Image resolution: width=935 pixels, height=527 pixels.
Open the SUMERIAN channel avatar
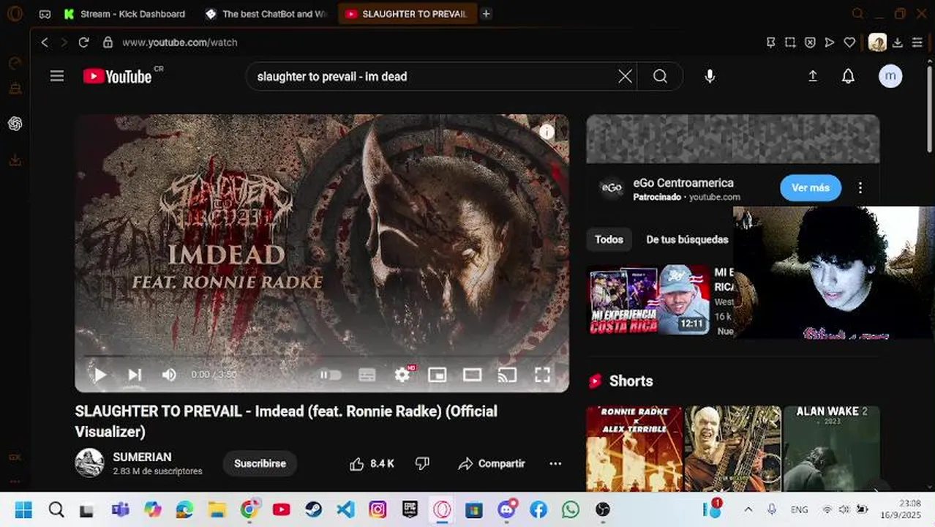click(89, 463)
